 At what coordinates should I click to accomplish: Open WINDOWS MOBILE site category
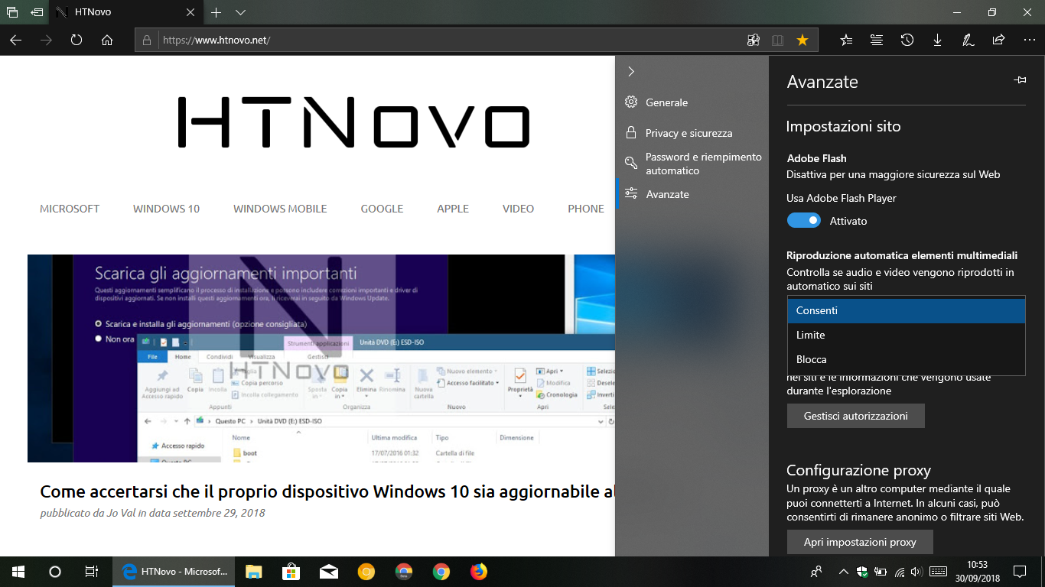(x=280, y=209)
